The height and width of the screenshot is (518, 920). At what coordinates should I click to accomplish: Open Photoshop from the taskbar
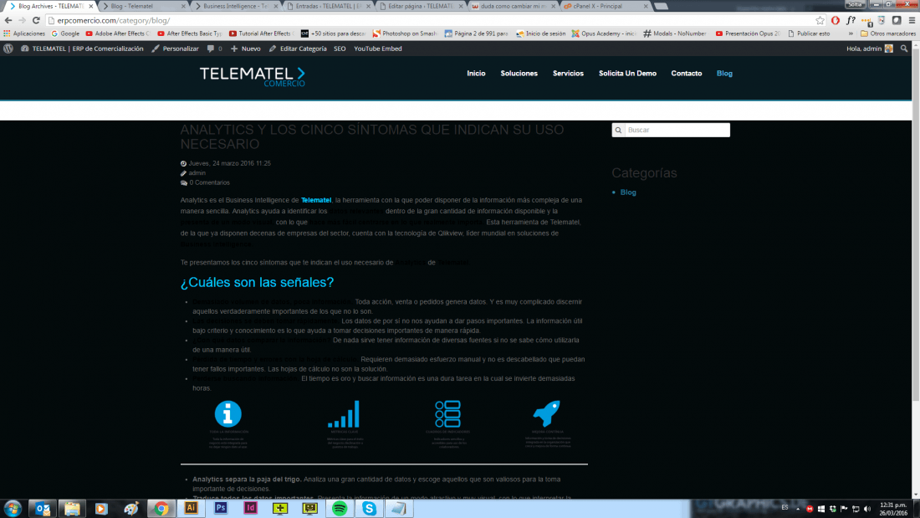221,508
